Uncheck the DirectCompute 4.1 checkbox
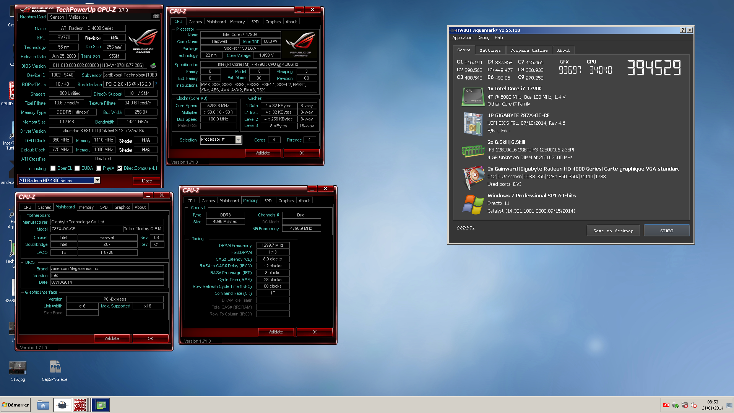 (120, 168)
